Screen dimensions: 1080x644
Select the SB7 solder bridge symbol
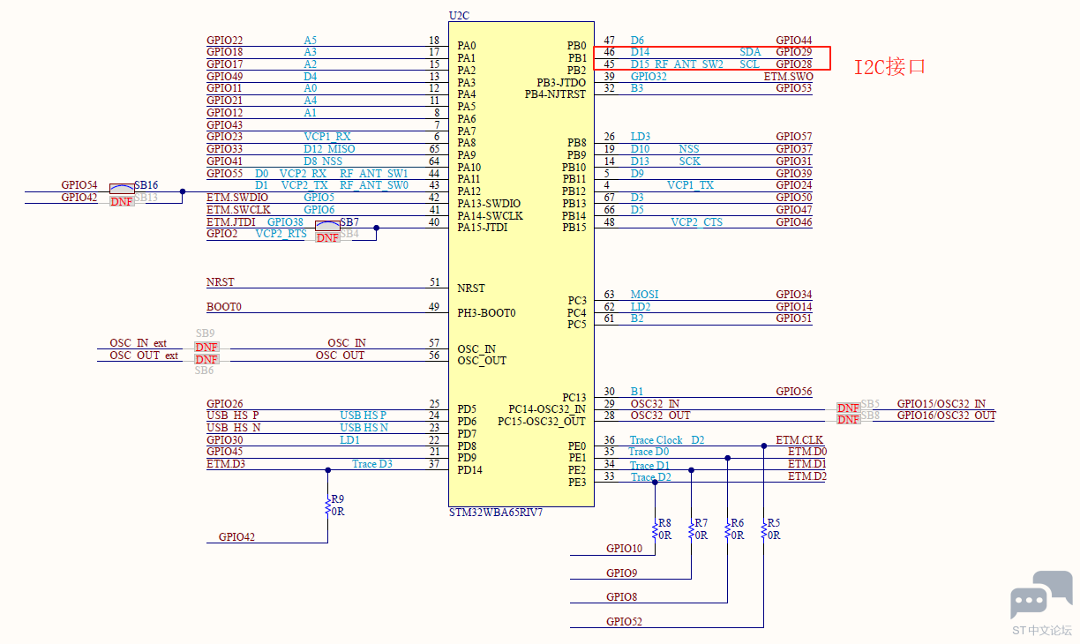[x=327, y=225]
